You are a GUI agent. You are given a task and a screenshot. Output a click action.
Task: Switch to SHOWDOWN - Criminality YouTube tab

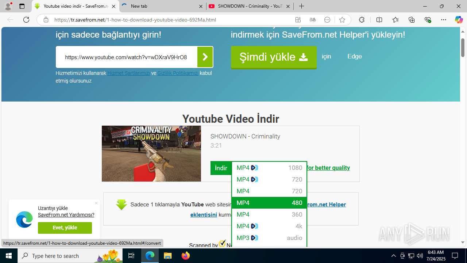(250, 6)
